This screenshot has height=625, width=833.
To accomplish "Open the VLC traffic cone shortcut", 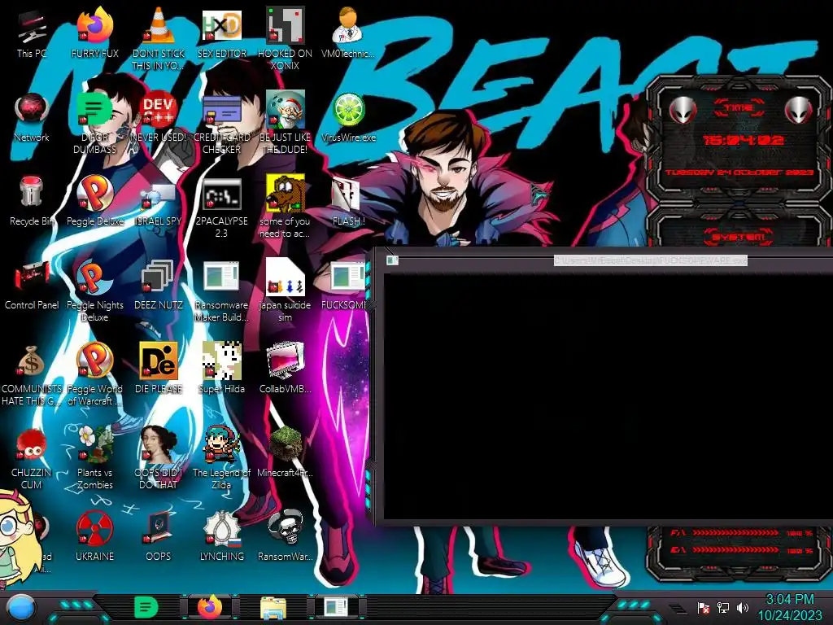I will (x=159, y=25).
